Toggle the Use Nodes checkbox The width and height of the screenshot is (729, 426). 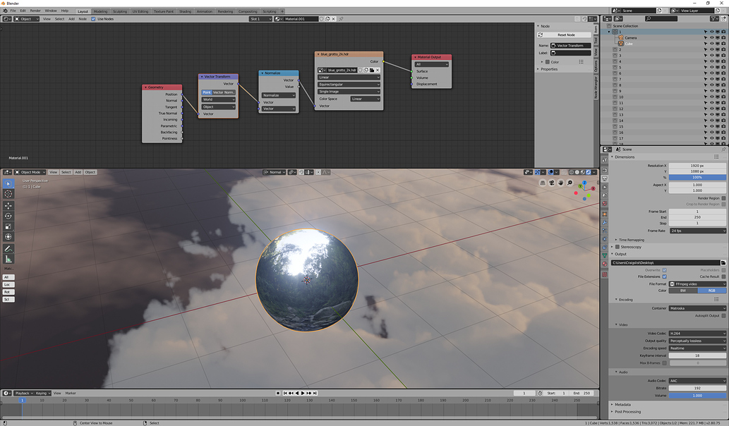95,18
